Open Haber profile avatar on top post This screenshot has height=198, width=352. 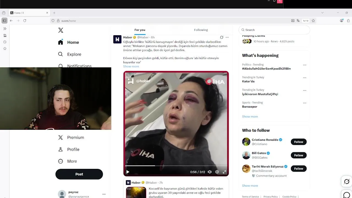click(117, 39)
